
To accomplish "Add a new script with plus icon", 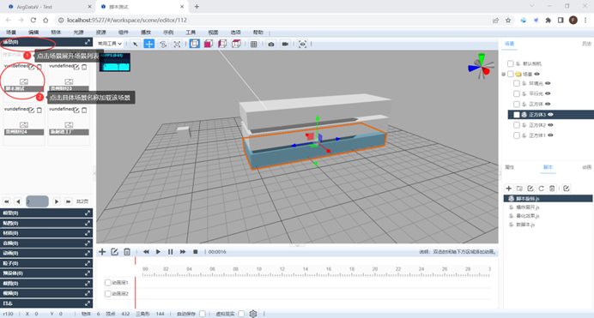I will point(509,189).
